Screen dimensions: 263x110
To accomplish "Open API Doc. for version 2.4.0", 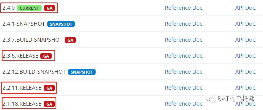I will tap(246, 8).
